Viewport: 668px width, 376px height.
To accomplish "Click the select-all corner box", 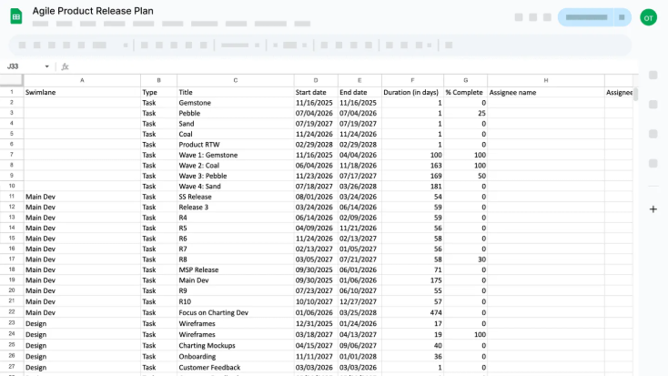I will [12, 80].
